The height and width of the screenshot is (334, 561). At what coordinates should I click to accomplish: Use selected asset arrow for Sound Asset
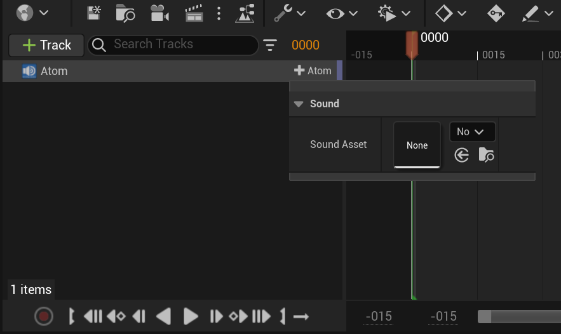coord(462,154)
